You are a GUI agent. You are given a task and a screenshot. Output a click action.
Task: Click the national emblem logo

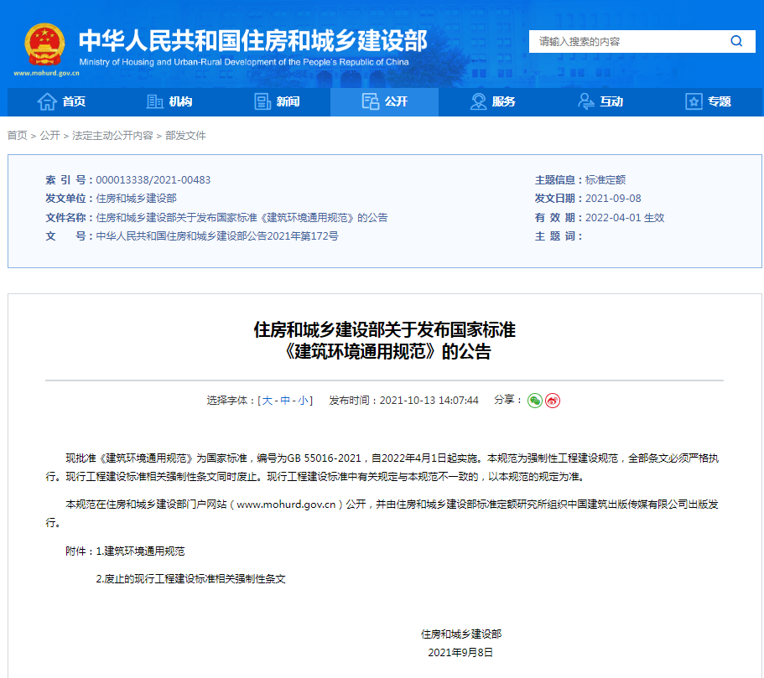[x=44, y=45]
